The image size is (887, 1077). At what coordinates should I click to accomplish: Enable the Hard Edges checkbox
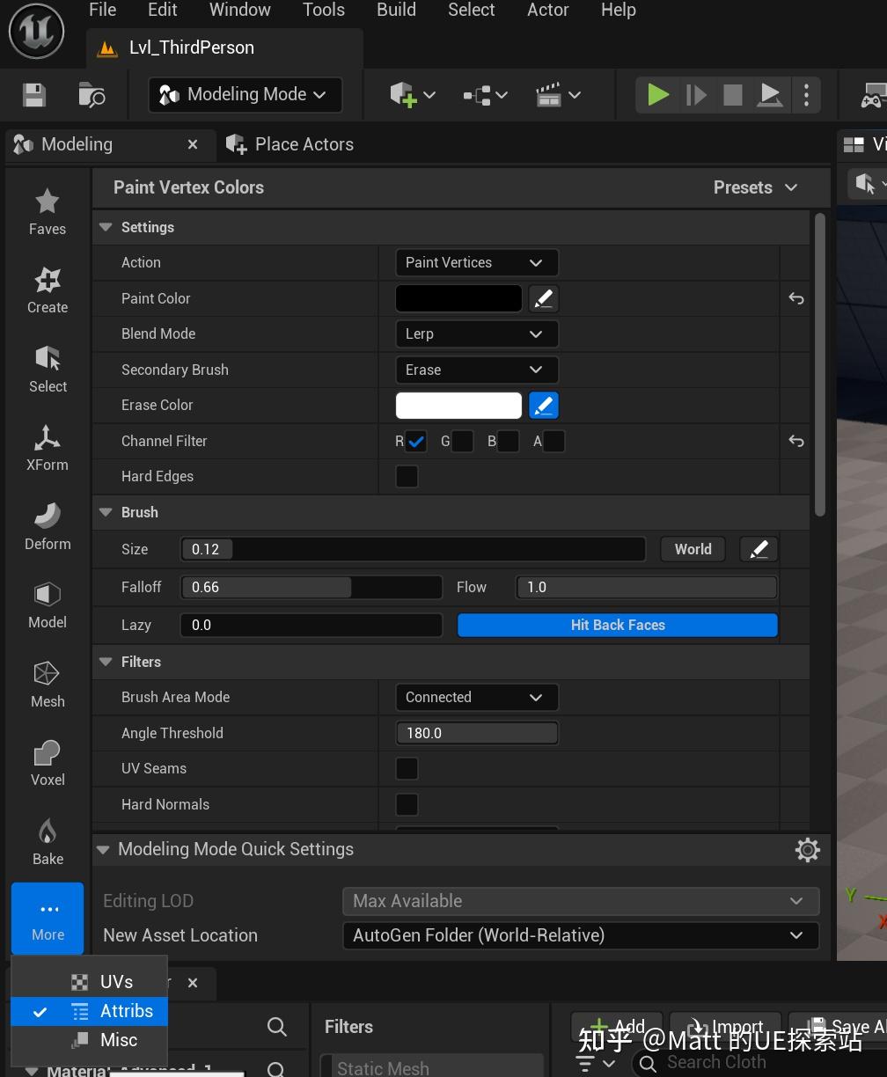[407, 477]
